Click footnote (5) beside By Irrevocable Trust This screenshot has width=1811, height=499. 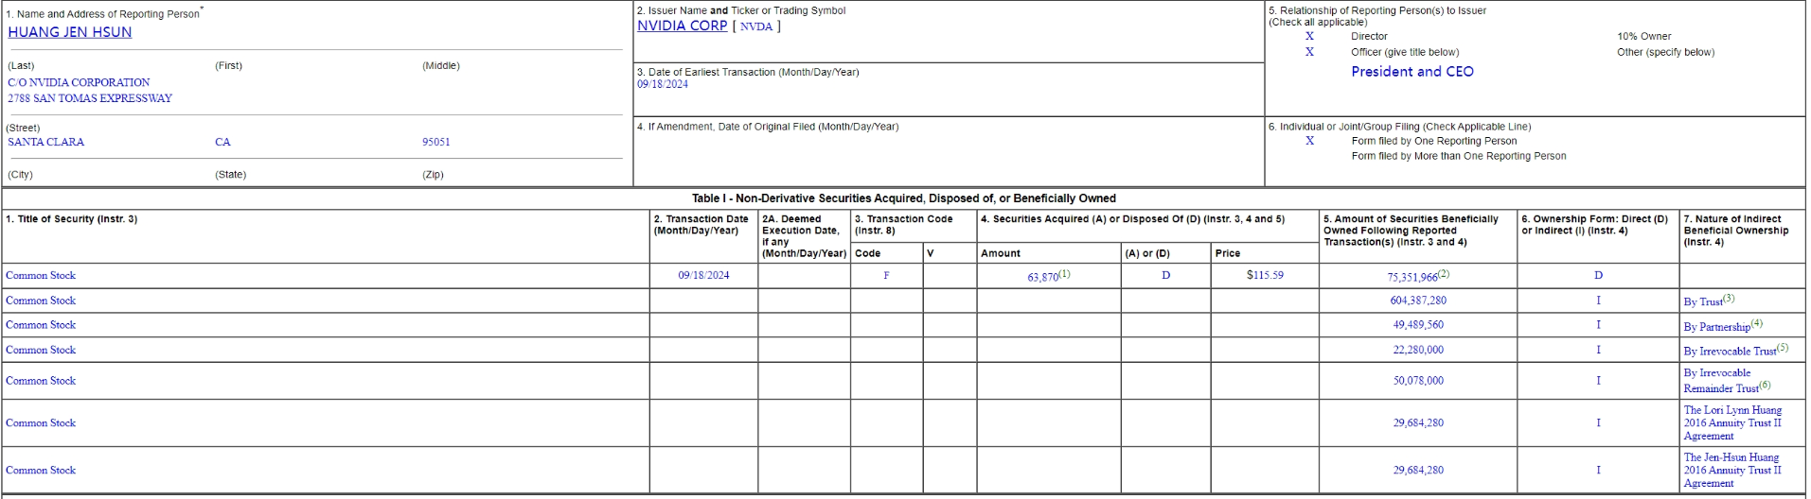click(1783, 348)
